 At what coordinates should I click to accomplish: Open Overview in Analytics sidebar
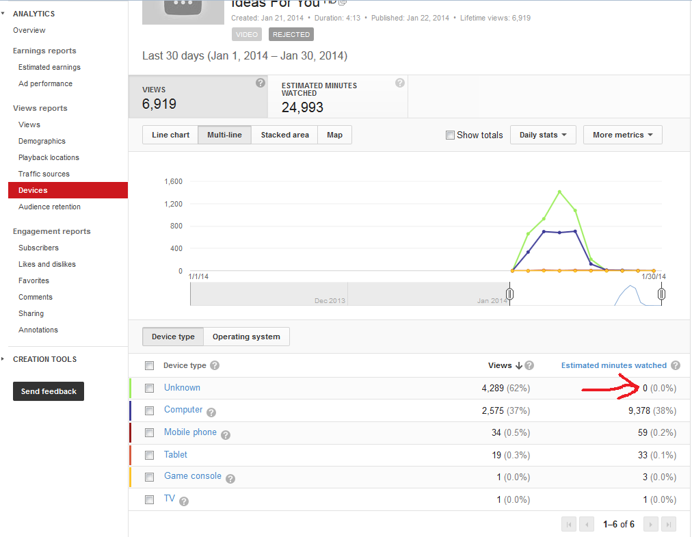pos(29,30)
